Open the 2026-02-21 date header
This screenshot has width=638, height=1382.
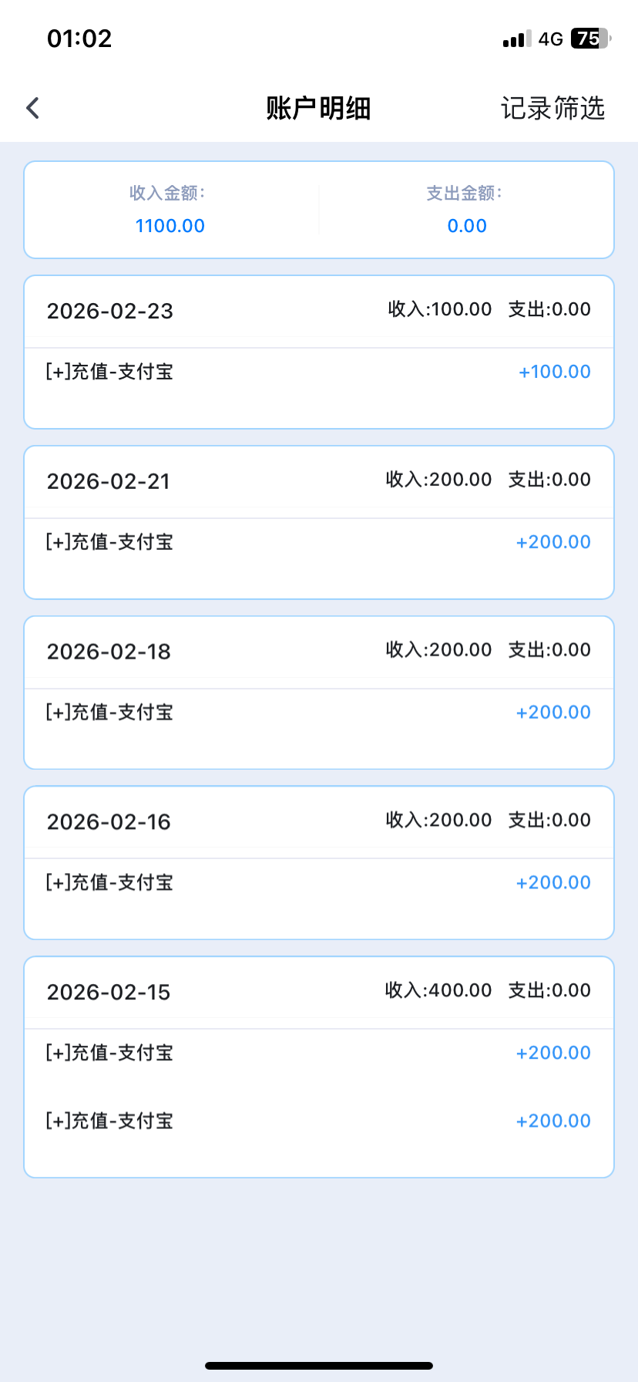109,481
